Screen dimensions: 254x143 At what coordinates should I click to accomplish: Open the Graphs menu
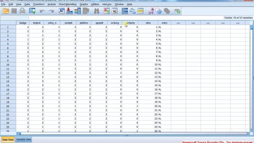tap(84, 4)
